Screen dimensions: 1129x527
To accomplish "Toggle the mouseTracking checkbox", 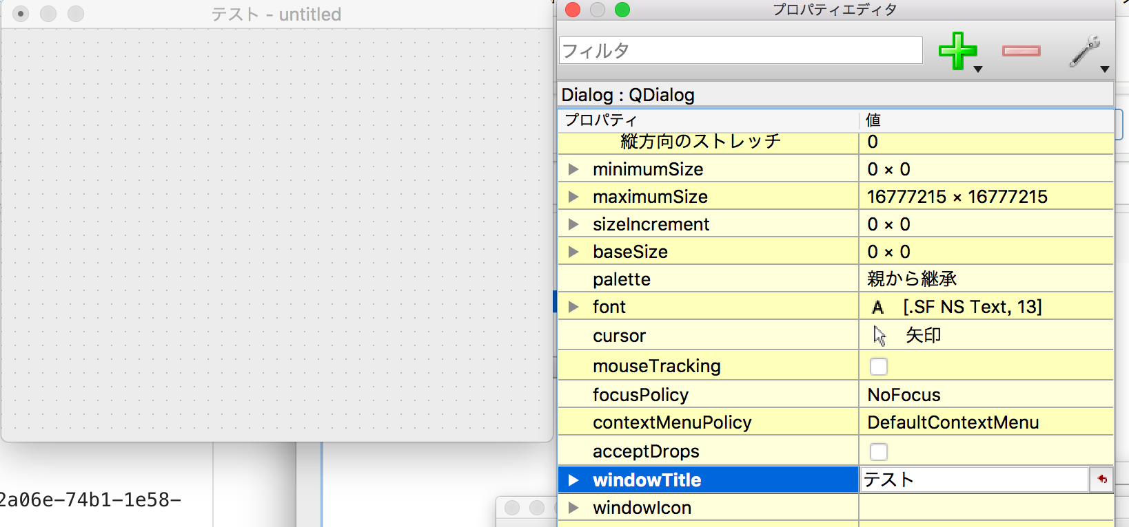I will [878, 367].
